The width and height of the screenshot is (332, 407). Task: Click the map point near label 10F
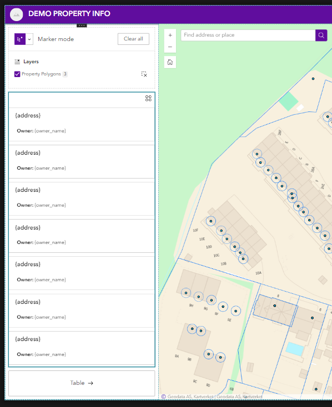pyautogui.click(x=211, y=221)
